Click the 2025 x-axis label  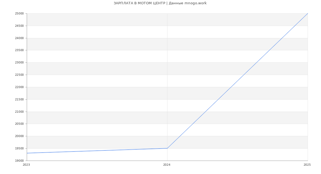pyautogui.click(x=307, y=165)
